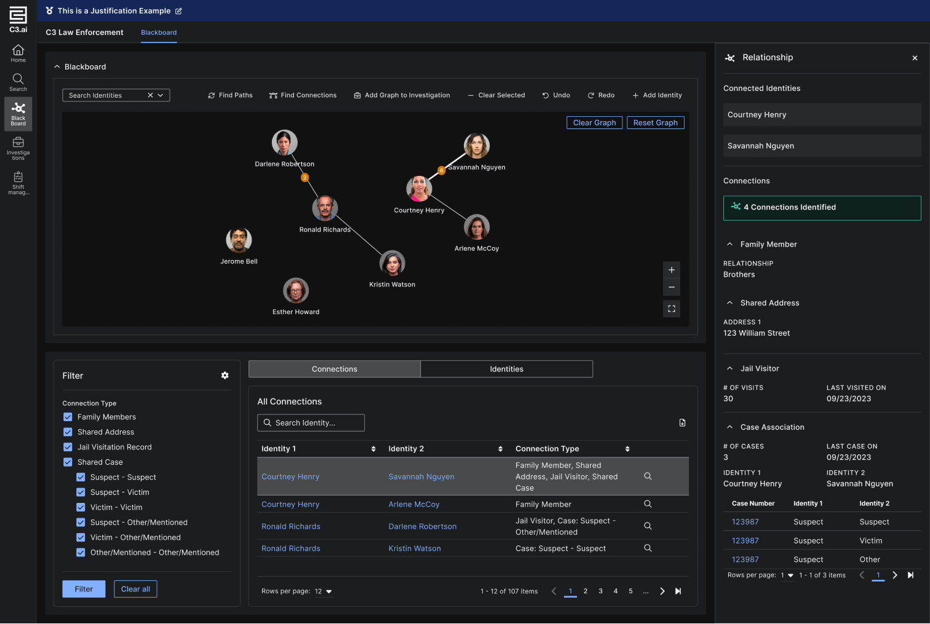Screen dimensions: 930x624
Task: Click the Search Identity input field
Action: (x=311, y=423)
